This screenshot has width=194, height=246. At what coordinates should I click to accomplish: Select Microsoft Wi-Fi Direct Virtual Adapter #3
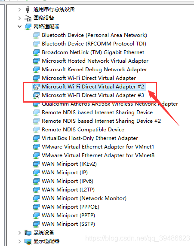point(93,95)
